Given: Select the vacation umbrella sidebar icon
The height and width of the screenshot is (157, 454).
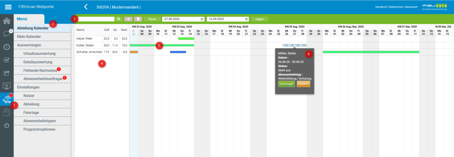Looking at the screenshot, I should tap(6, 99).
